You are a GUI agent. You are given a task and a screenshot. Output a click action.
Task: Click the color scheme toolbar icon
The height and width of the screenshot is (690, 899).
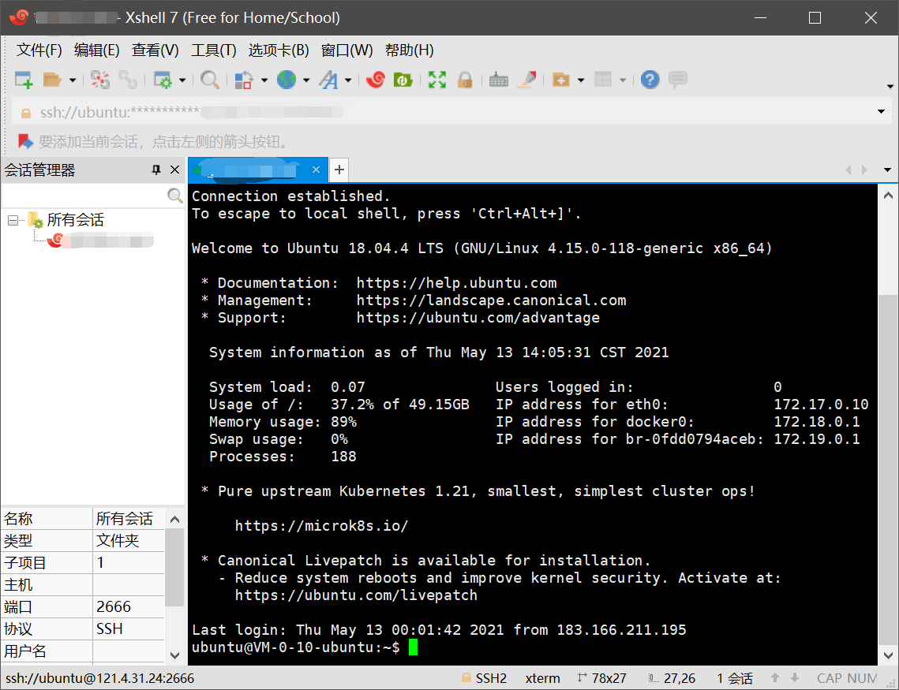(244, 80)
